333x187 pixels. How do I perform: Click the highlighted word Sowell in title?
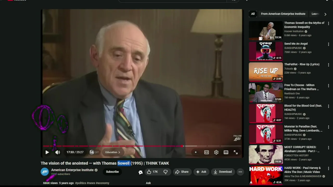[123, 163]
